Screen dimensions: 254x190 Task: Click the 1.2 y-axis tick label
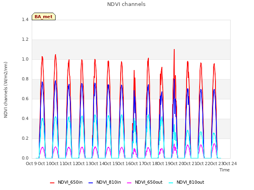(25, 39)
